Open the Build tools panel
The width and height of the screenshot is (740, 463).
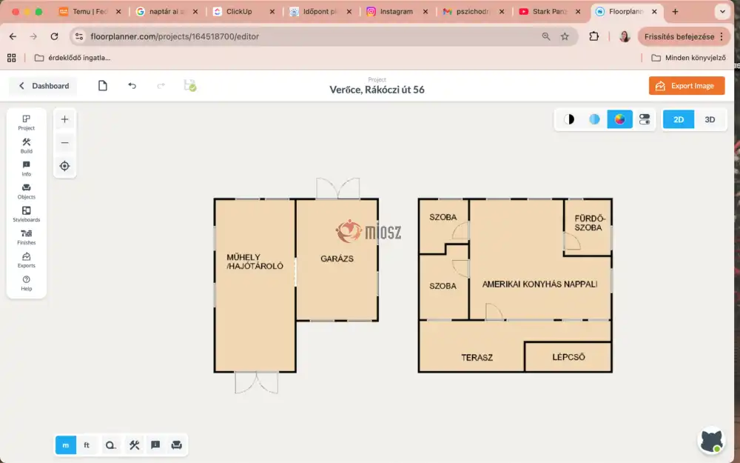(27, 145)
